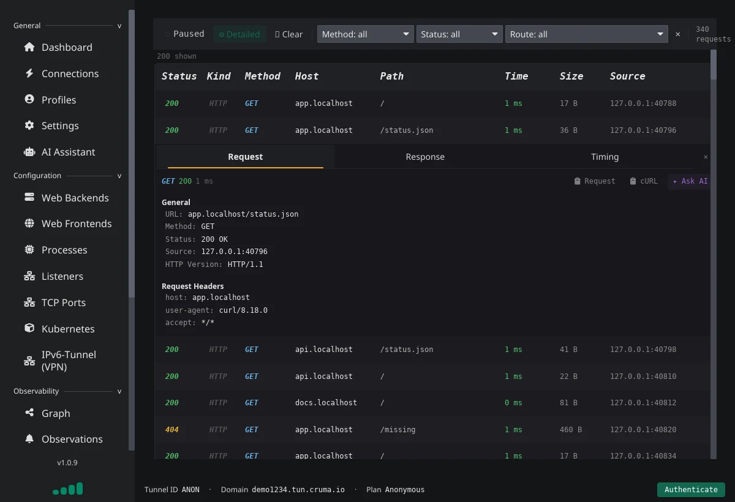Click the Plan Anonymous status text

point(395,490)
